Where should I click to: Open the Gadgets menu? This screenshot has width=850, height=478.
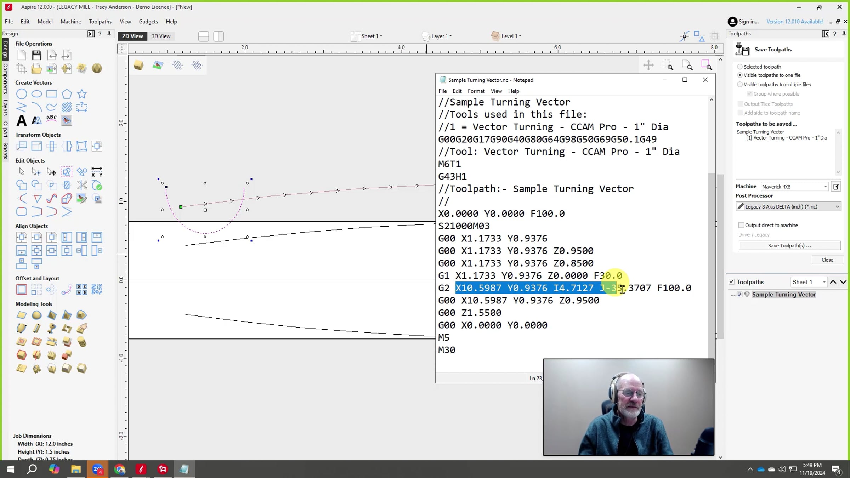[x=148, y=22]
